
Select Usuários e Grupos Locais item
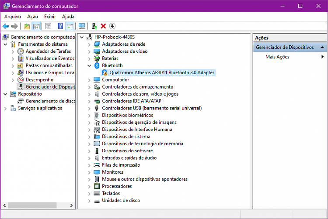pos(50,72)
